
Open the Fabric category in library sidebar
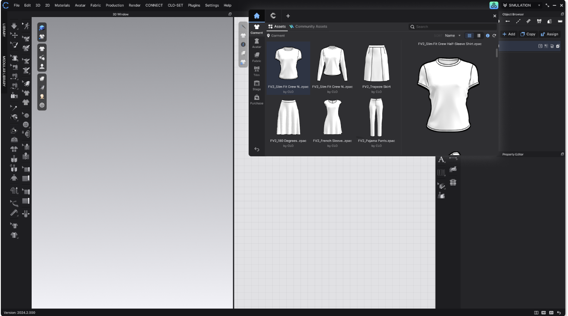click(x=257, y=57)
